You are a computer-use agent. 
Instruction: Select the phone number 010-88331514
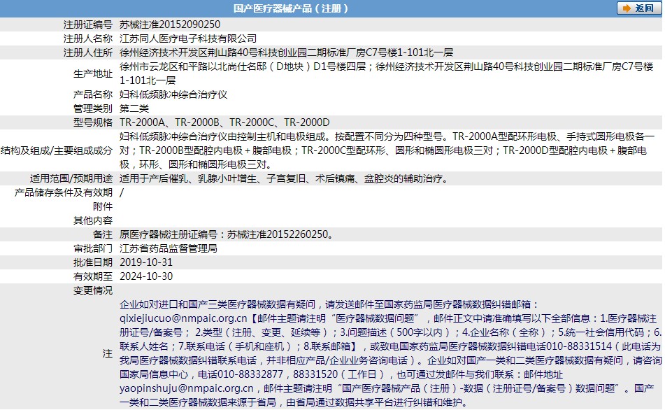point(579,346)
